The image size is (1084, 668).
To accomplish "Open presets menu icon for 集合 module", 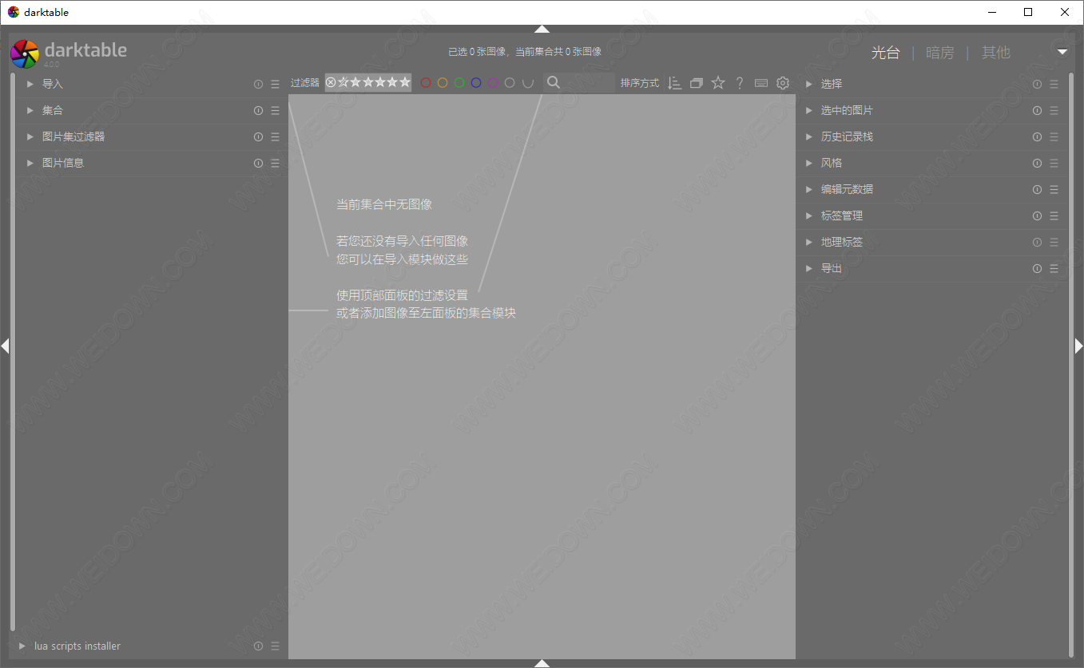I will click(275, 110).
